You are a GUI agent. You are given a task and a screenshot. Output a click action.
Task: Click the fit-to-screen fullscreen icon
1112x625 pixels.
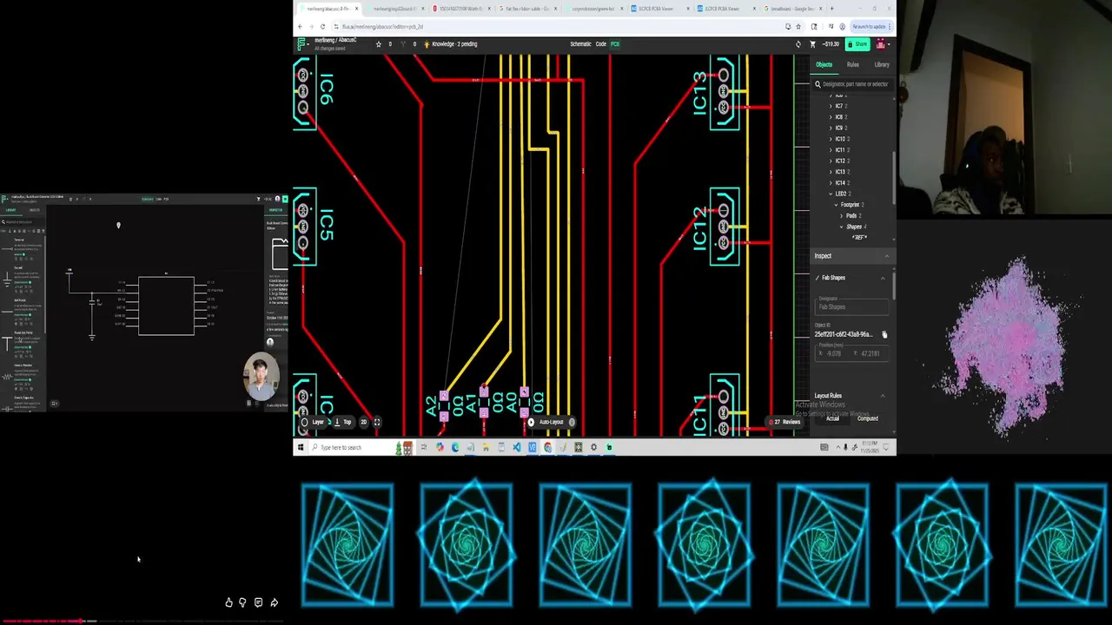377,423
